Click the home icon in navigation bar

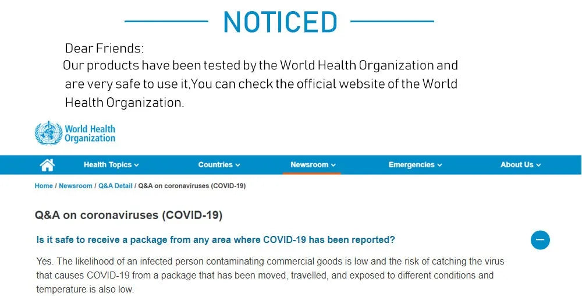[47, 165]
